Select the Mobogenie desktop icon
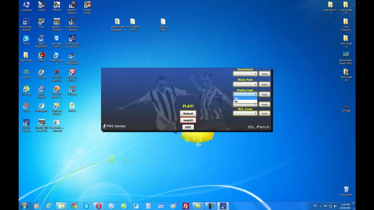Screen dimensions: 374x210 point(41,107)
